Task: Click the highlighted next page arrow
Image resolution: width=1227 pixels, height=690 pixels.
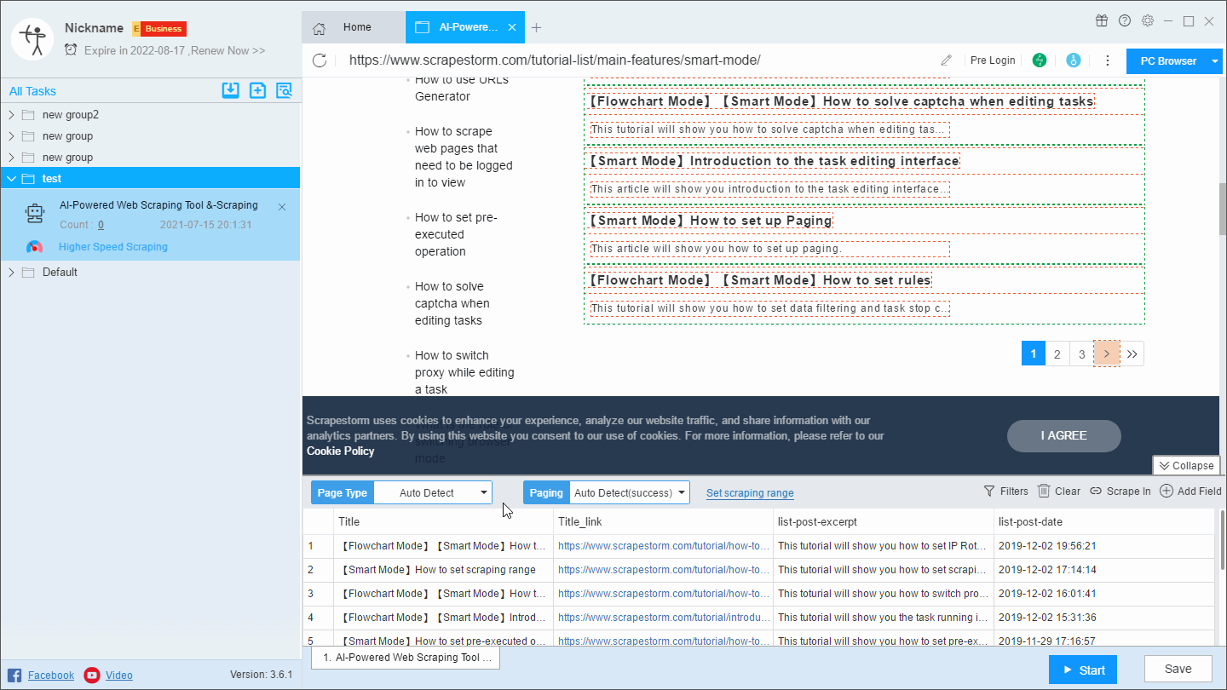Action: 1107,354
